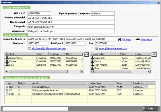Click the Salir button
Viewport: 161px width, 112px height.
tap(150, 109)
